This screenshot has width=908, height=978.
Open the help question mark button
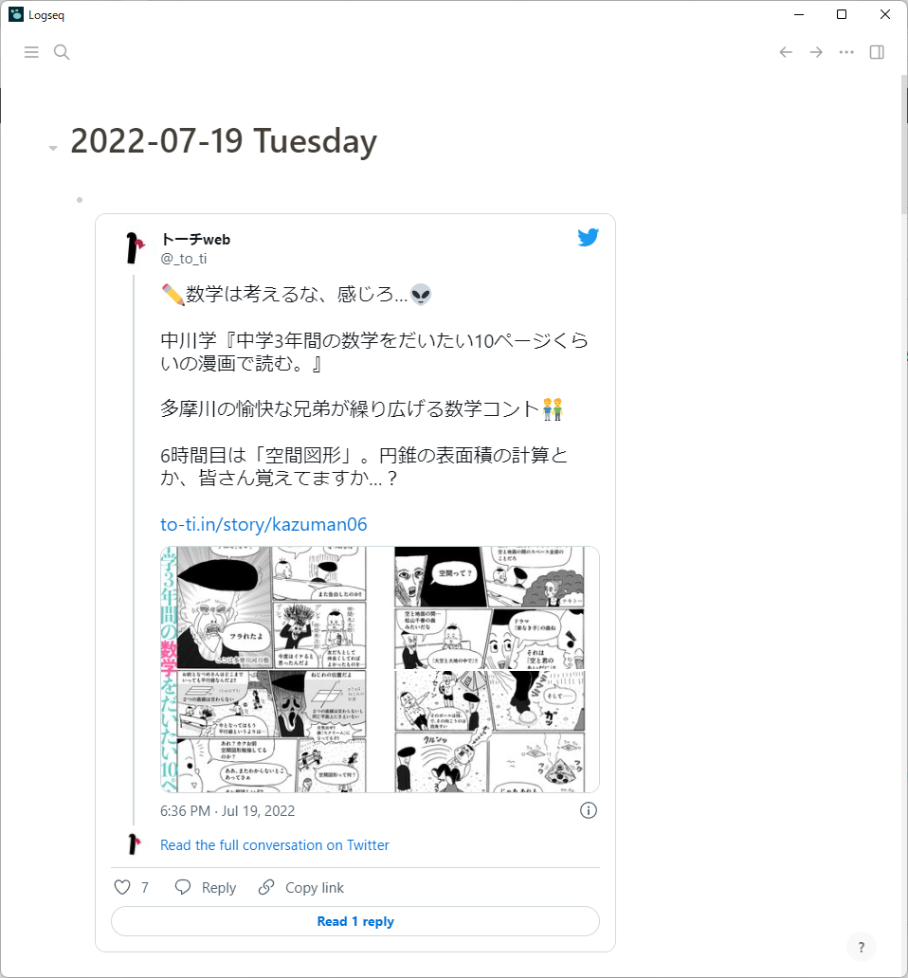click(x=862, y=948)
